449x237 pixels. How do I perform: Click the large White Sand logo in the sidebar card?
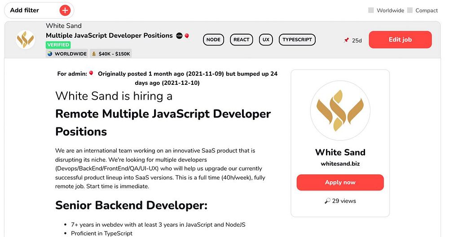point(340,110)
